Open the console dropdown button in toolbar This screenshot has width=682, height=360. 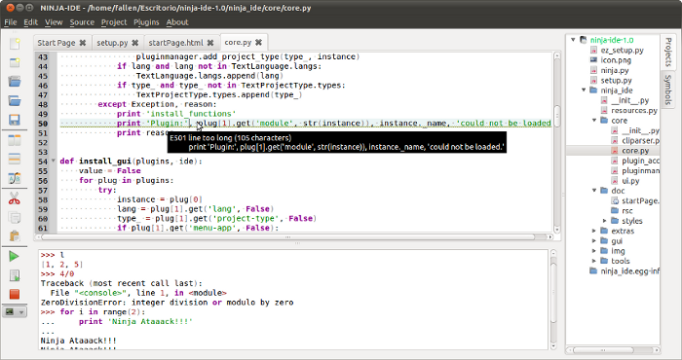pyautogui.click(x=15, y=311)
